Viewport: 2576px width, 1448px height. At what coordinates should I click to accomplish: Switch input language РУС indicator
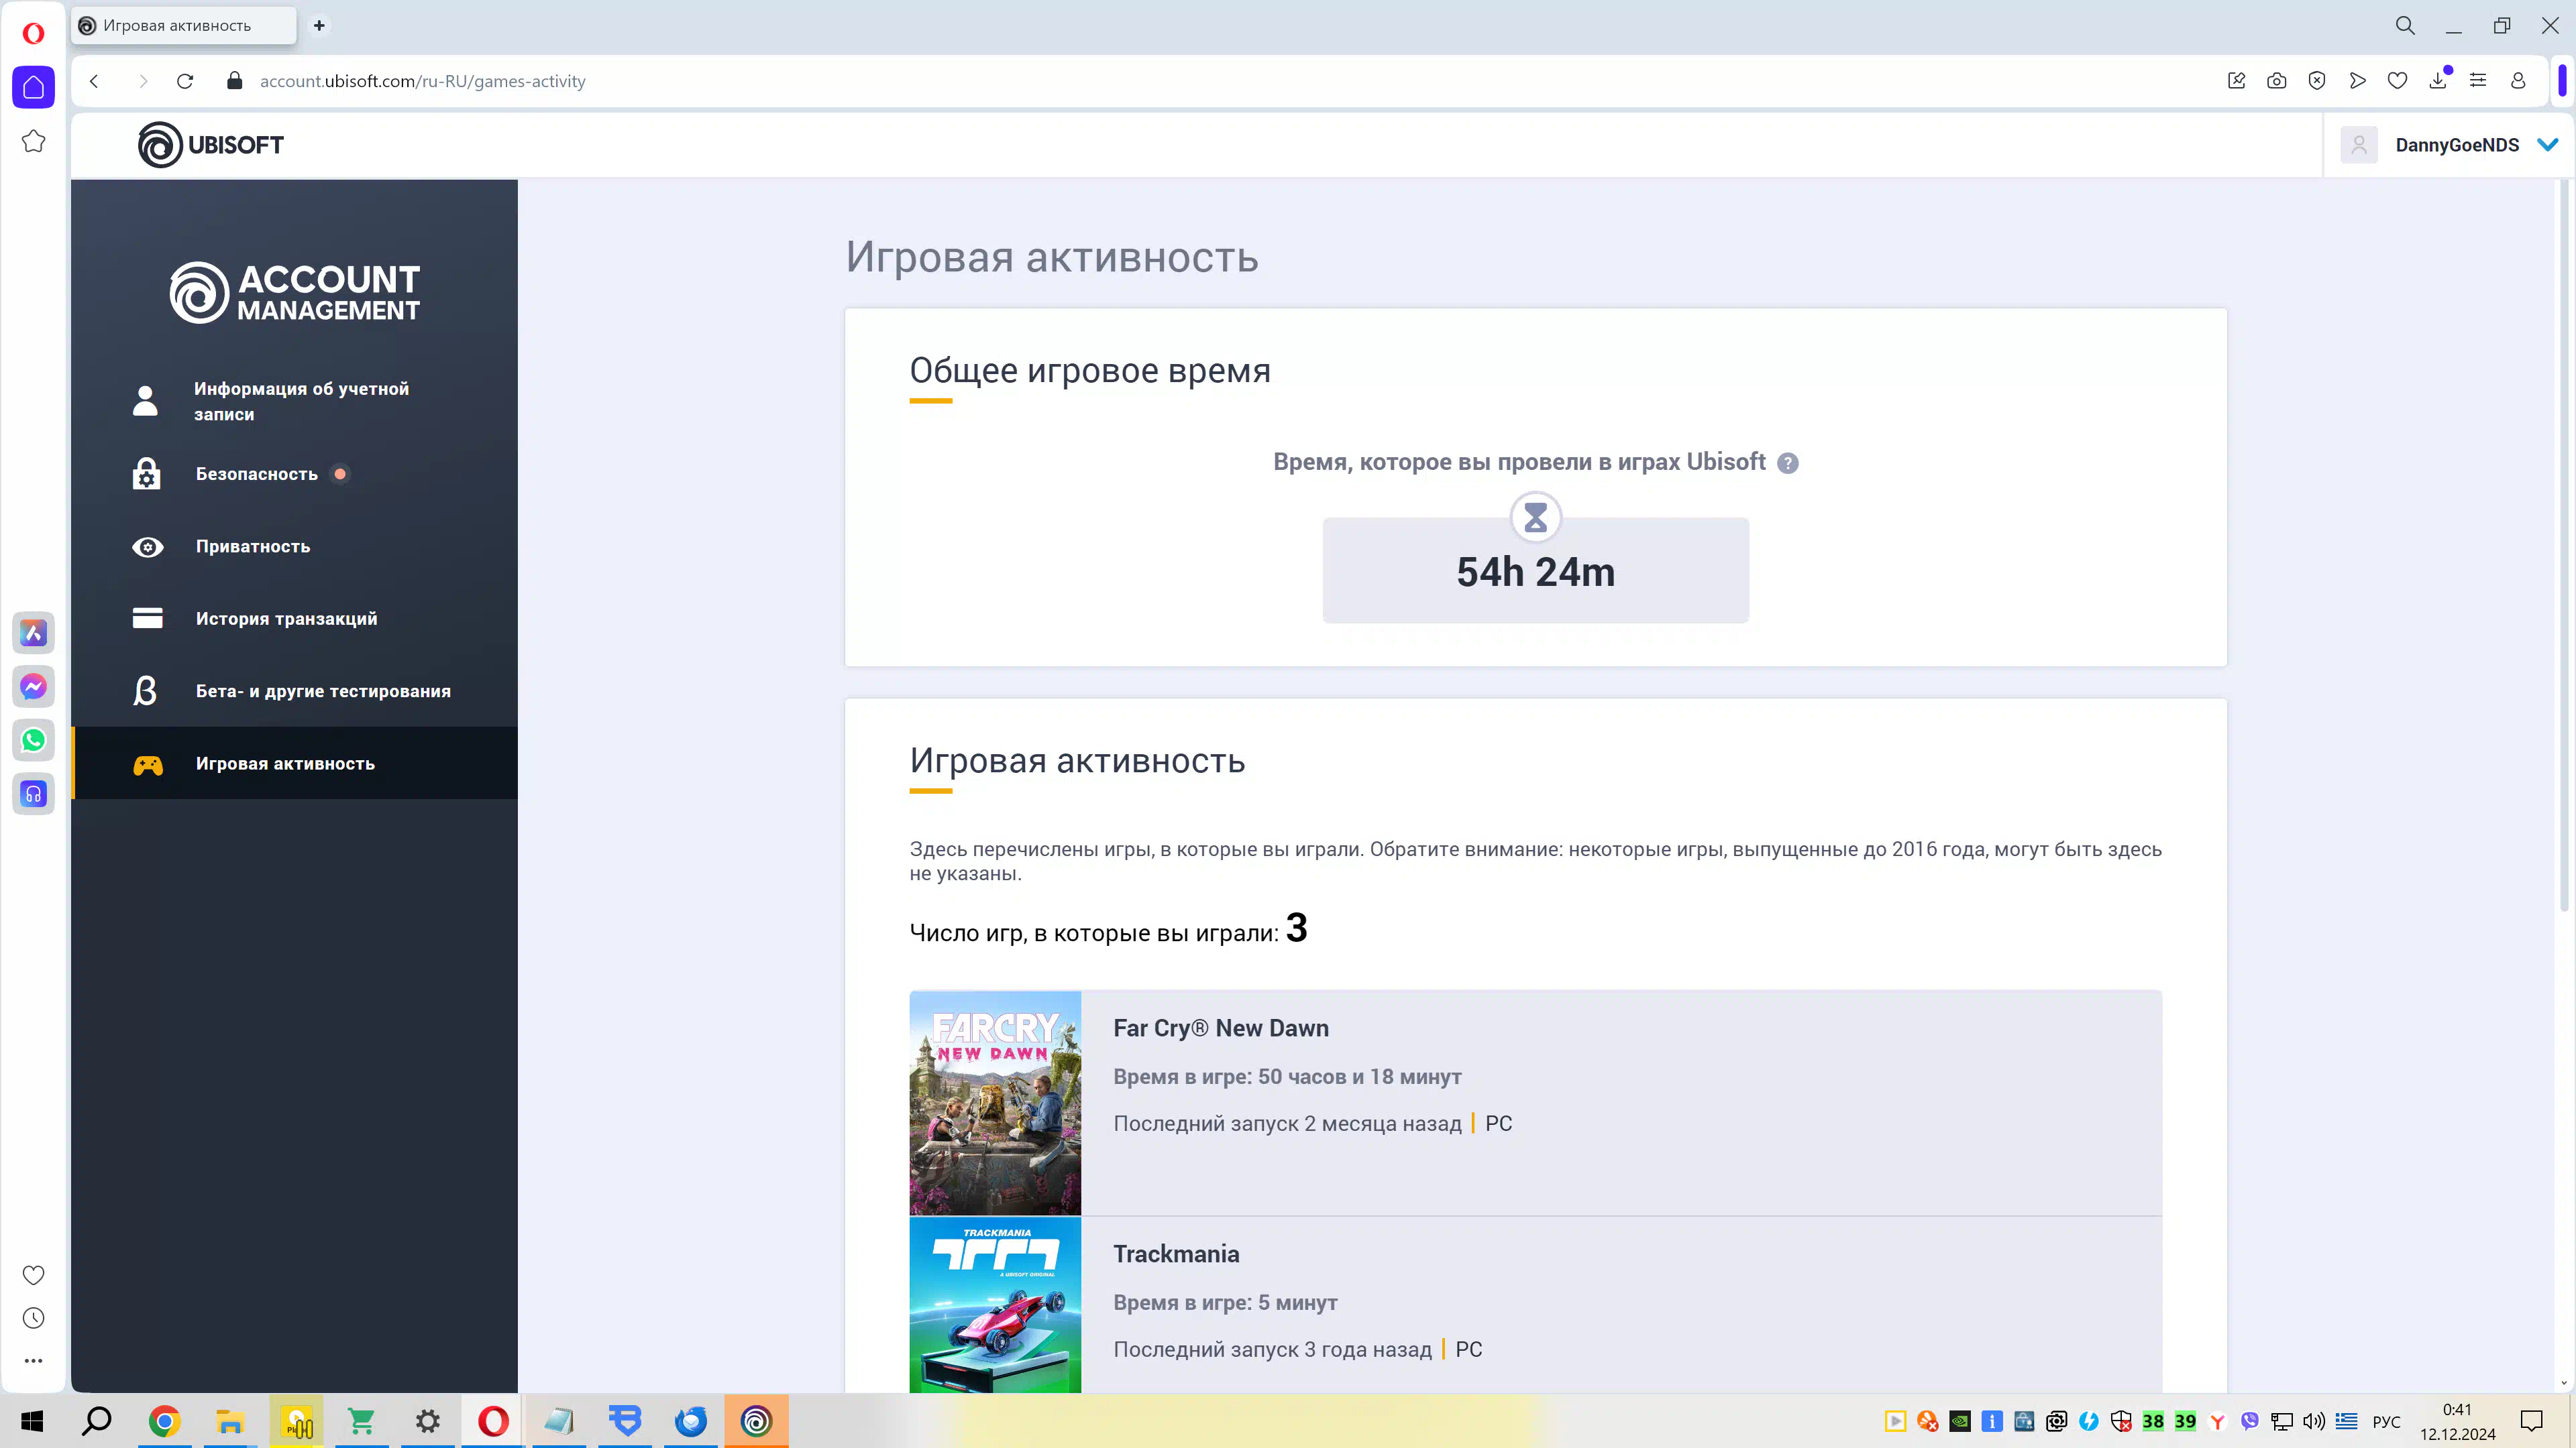[2386, 1422]
